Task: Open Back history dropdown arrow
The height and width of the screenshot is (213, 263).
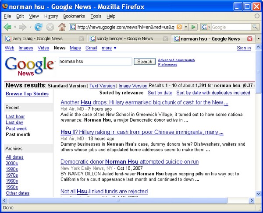Action: [x=15, y=27]
